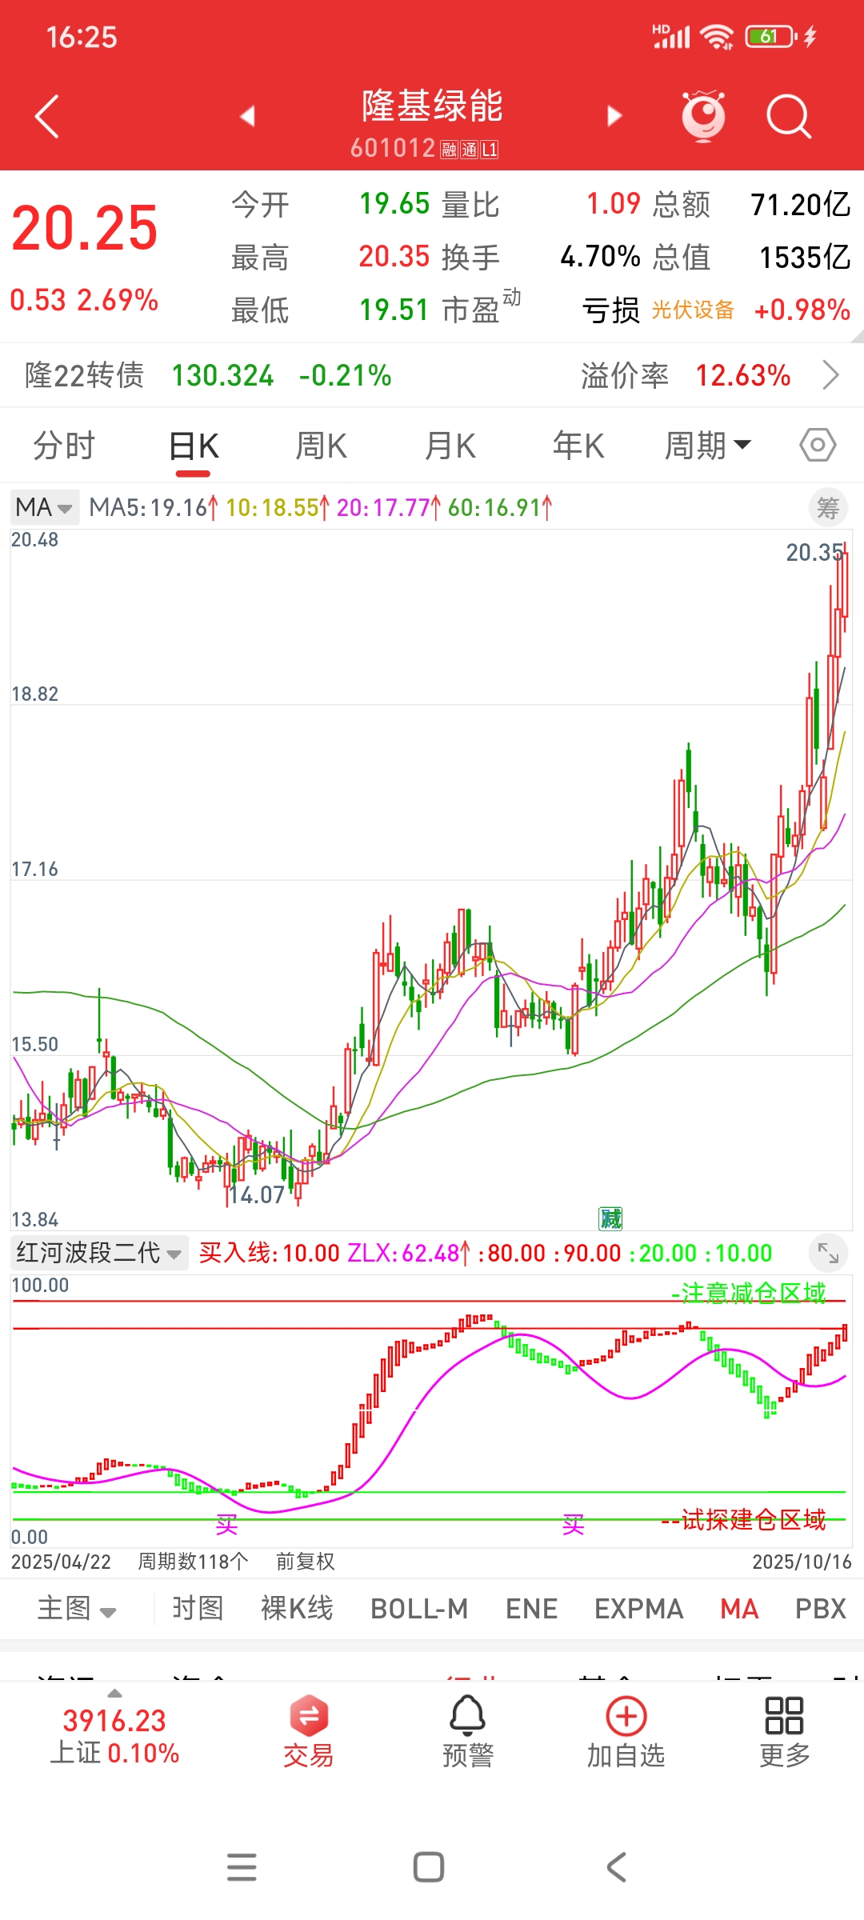
Task: Open 主图 main chart dropdown
Action: pyautogui.click(x=77, y=1609)
